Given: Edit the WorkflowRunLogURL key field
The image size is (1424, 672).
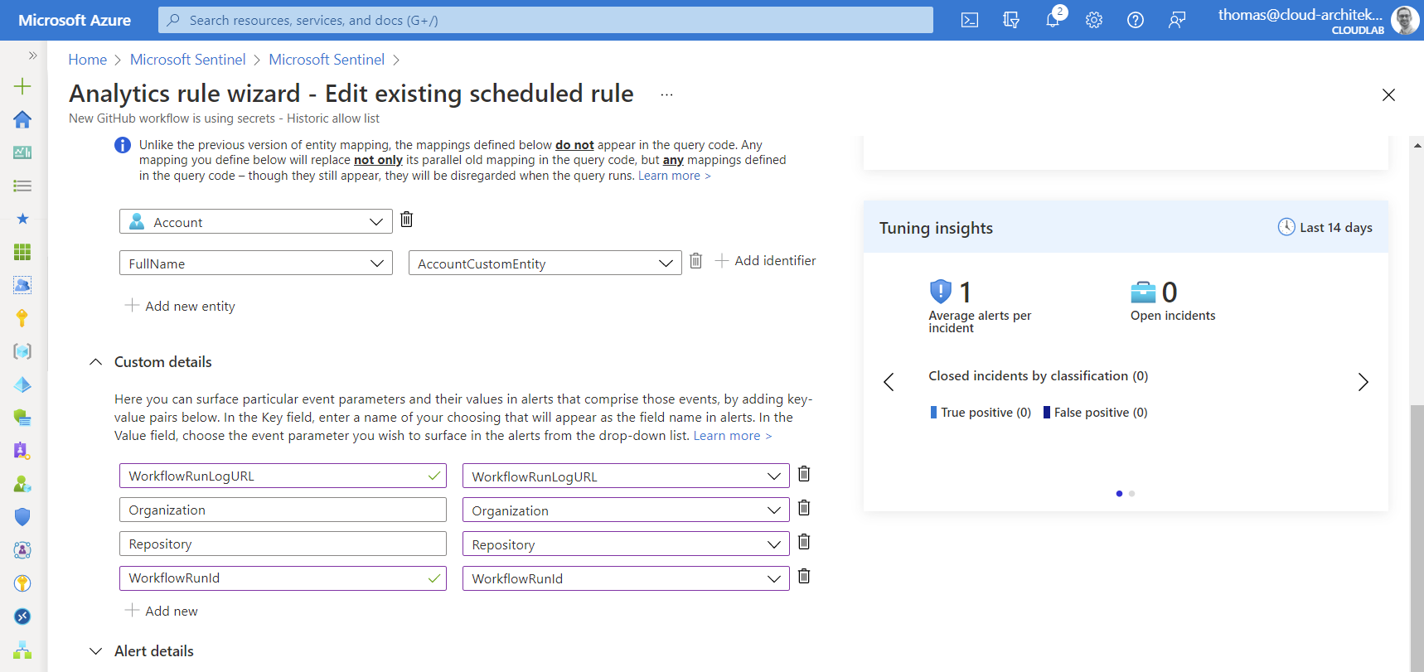Looking at the screenshot, I should click(283, 476).
